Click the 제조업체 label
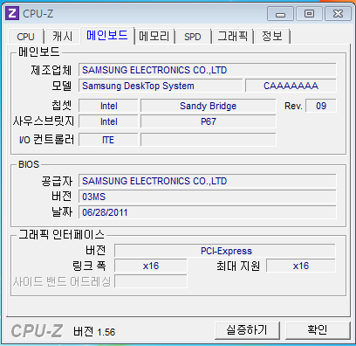The image size is (356, 346). point(51,70)
